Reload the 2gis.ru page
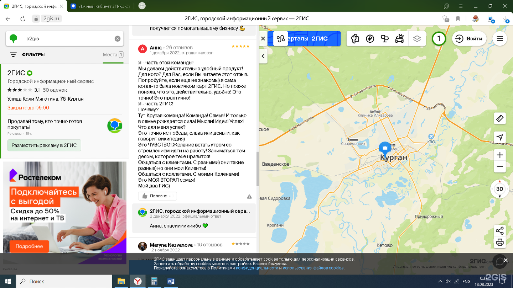 [23, 19]
